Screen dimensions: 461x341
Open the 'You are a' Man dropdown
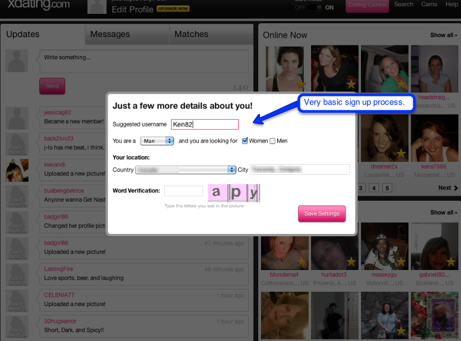[157, 141]
